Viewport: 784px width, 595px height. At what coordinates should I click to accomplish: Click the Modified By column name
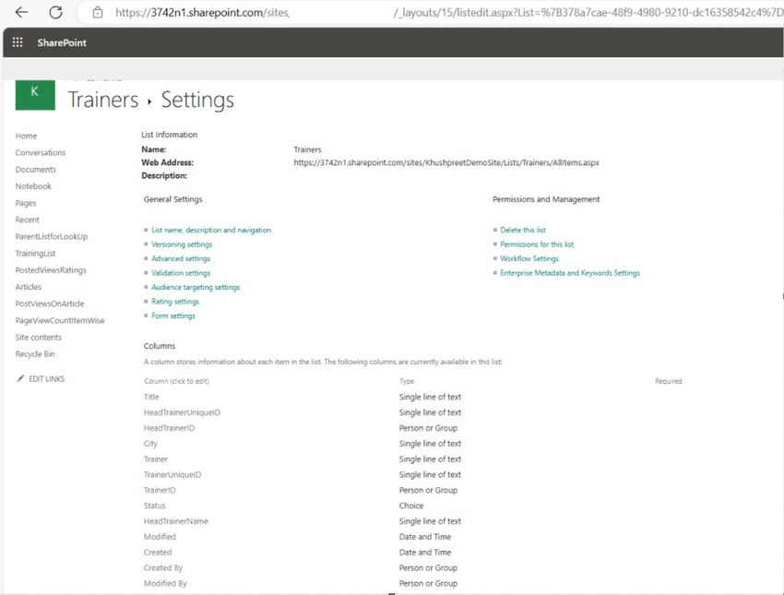click(165, 584)
